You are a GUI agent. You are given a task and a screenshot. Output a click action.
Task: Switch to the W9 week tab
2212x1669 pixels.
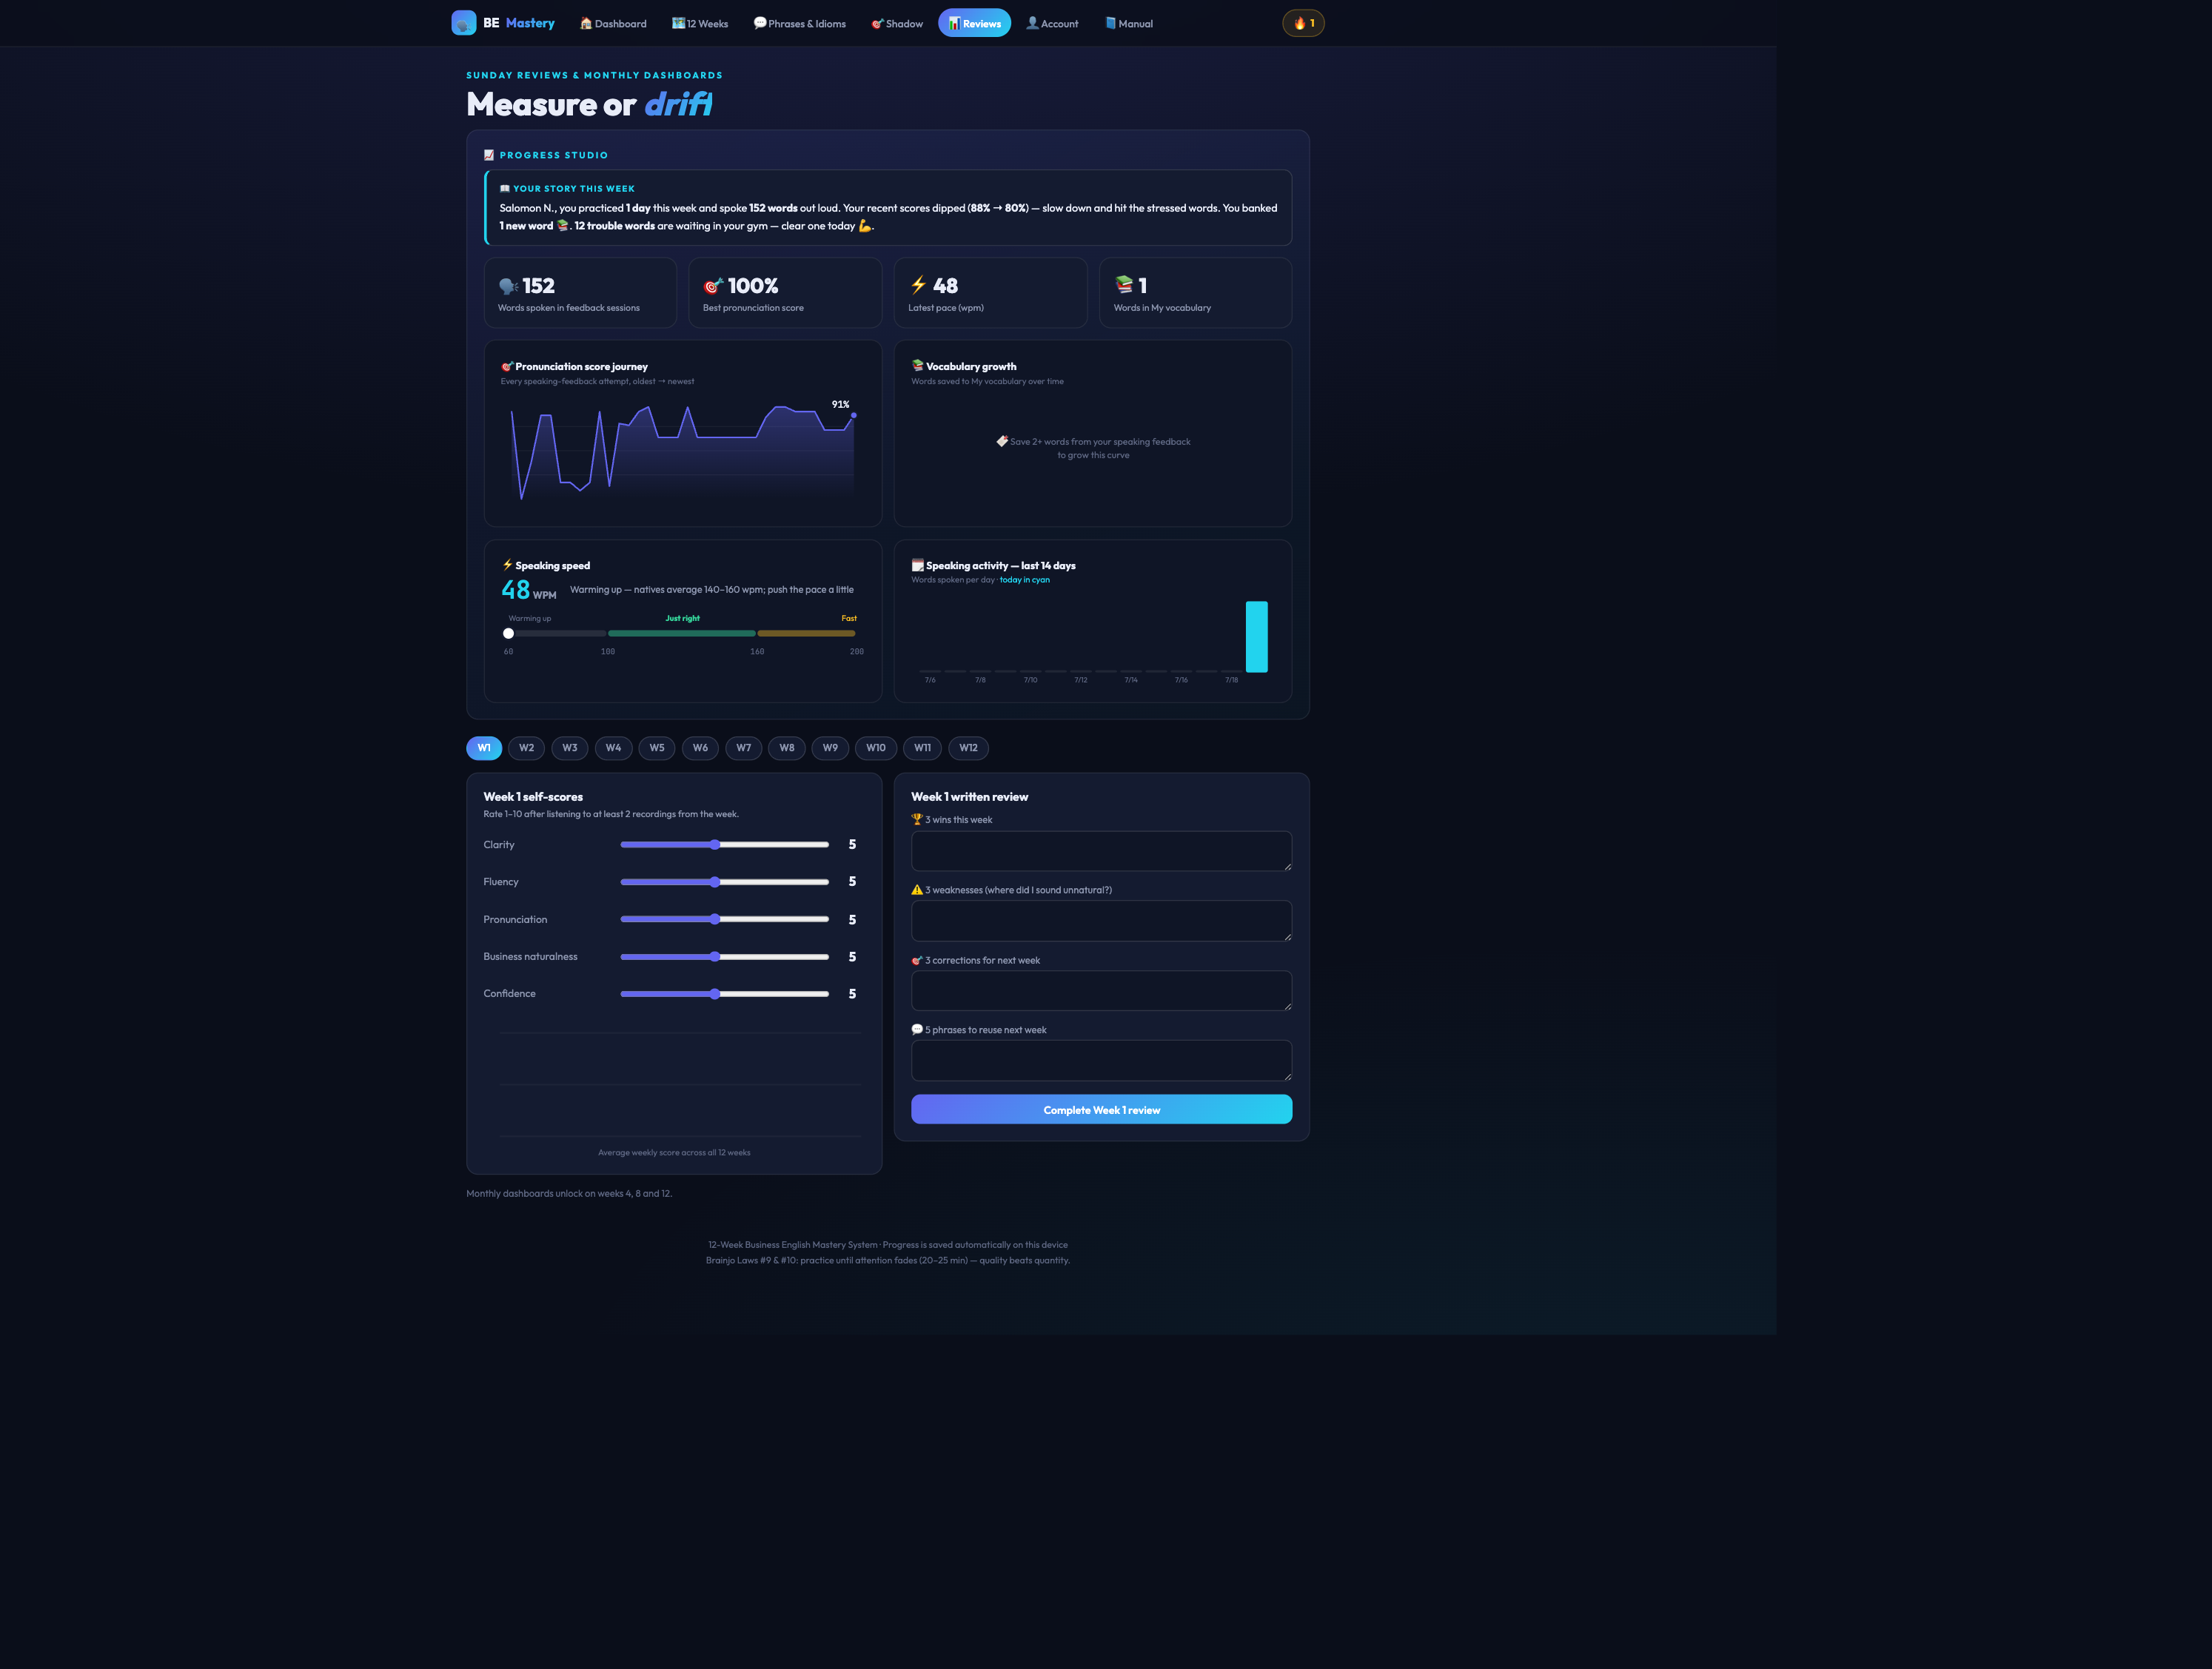click(x=830, y=748)
